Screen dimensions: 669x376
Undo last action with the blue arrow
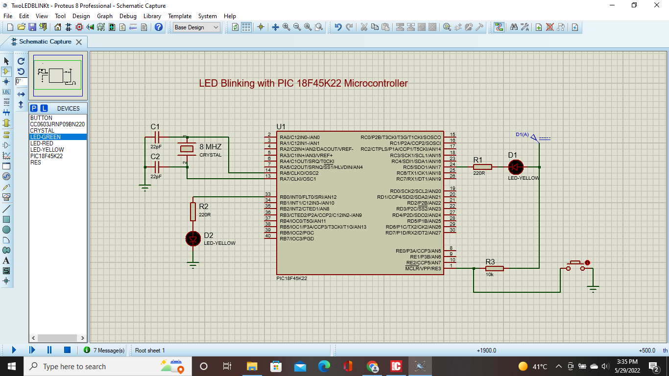(x=338, y=27)
